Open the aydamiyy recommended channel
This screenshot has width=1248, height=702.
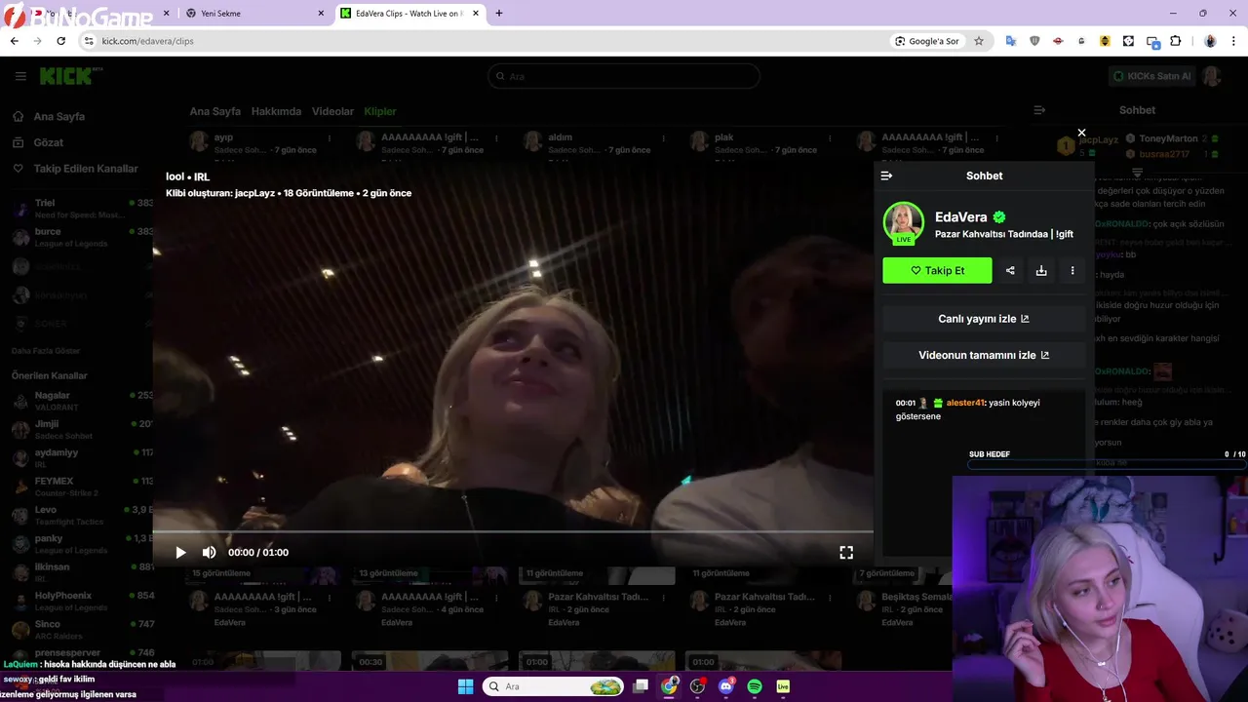pyautogui.click(x=82, y=457)
